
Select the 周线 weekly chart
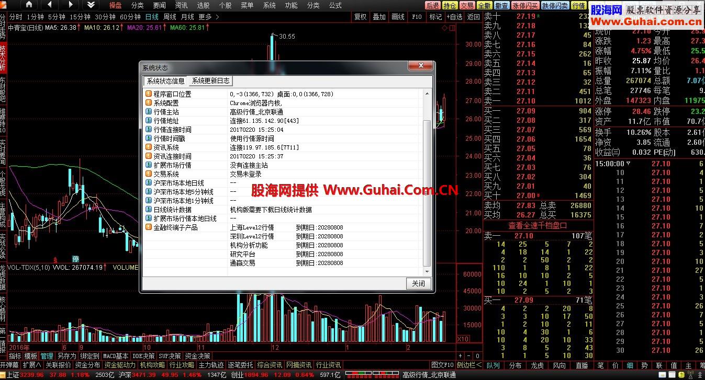(x=170, y=17)
